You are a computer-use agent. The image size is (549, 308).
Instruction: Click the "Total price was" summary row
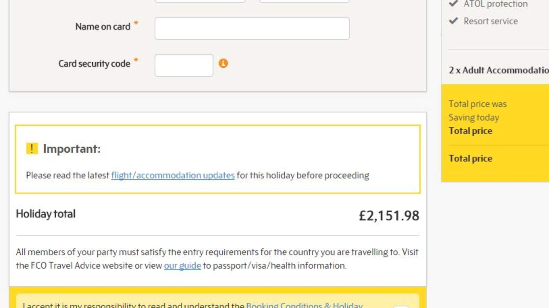click(478, 104)
